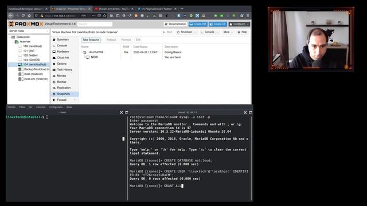Expand the Firewall submenu arrow
Image resolution: width=367 pixels, height=206 pixels.
75,100
